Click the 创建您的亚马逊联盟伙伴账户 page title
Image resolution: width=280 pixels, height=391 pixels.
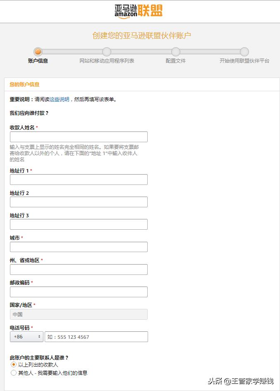(142, 35)
